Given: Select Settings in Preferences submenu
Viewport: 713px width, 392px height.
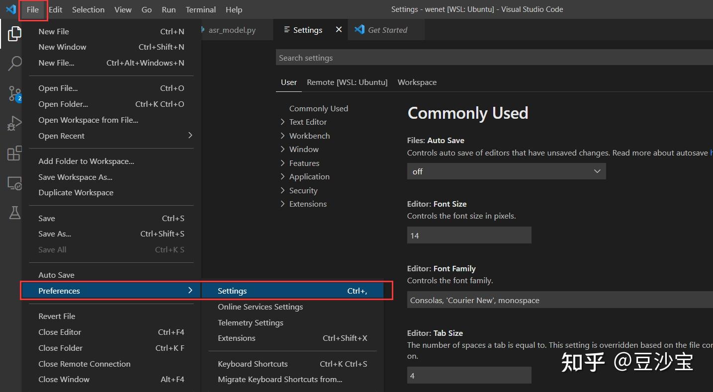Looking at the screenshot, I should (292, 291).
